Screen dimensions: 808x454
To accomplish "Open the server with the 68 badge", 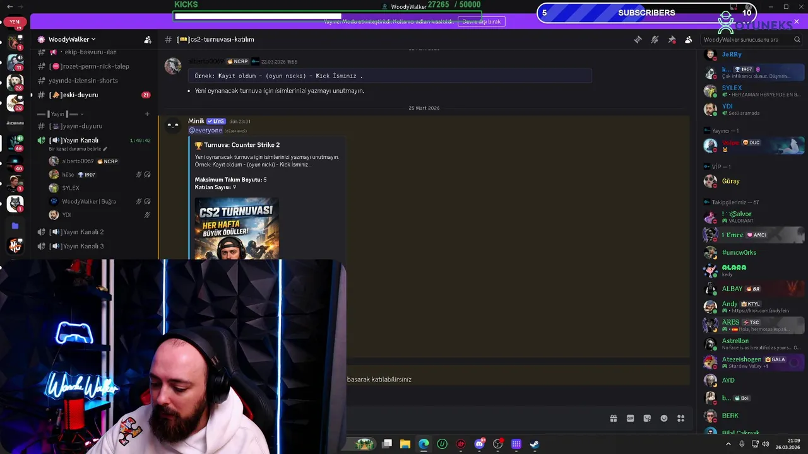I will pos(15,143).
